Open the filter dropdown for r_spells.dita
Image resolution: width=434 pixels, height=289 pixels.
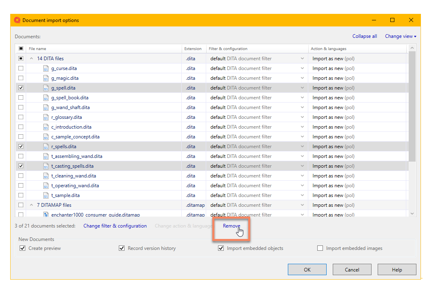[x=302, y=146]
